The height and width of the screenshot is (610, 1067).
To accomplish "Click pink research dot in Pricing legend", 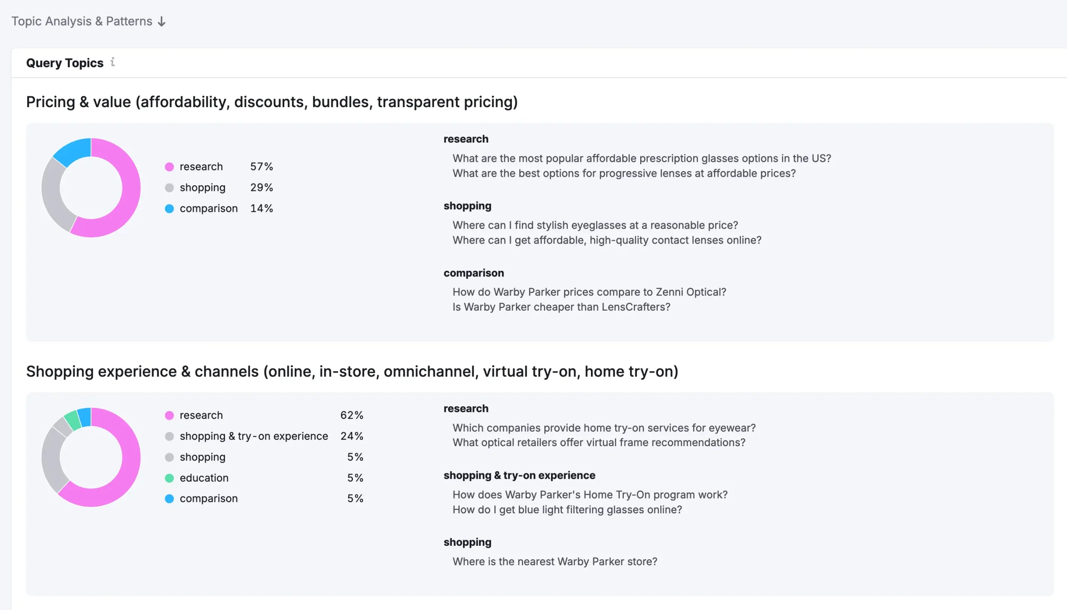I will tap(169, 167).
